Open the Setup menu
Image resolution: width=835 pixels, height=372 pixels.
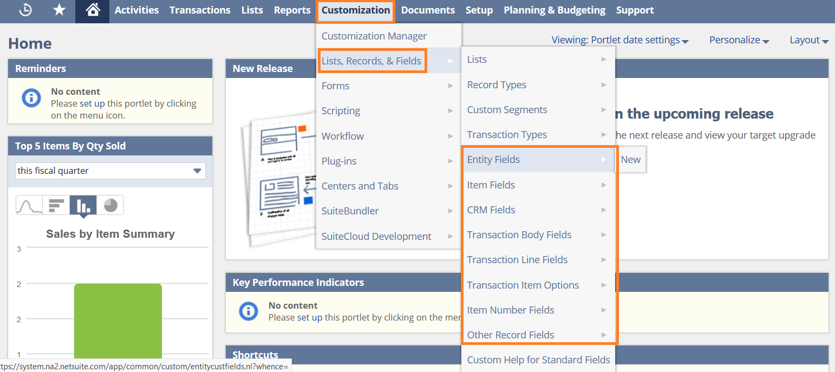[479, 9]
